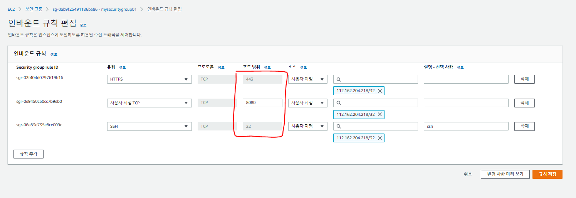Screen dimensions: 576x198
Task: Open 보안 그룹 breadcrumb link
Action: pos(34,9)
